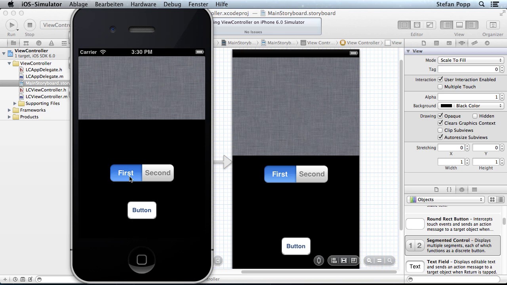507x285 pixels.
Task: Enable Clip Subviews checkbox
Action: pyautogui.click(x=440, y=130)
